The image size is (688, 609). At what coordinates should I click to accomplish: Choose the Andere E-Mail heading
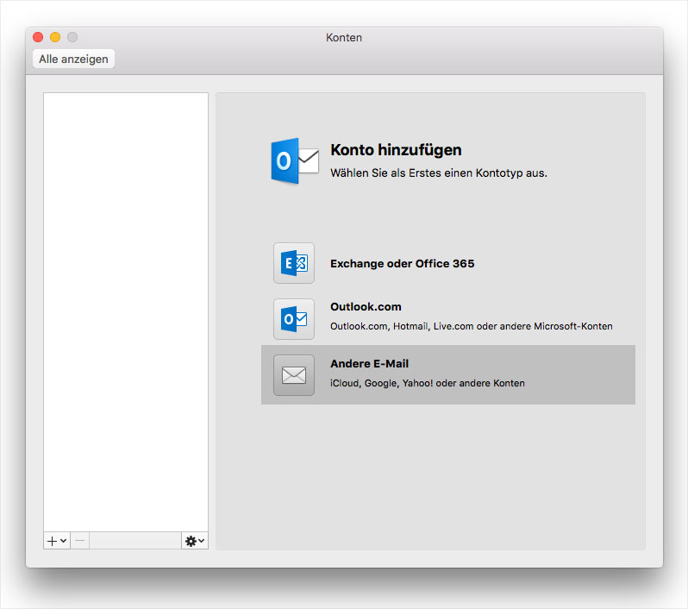pos(370,363)
